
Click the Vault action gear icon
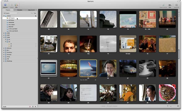36,107
